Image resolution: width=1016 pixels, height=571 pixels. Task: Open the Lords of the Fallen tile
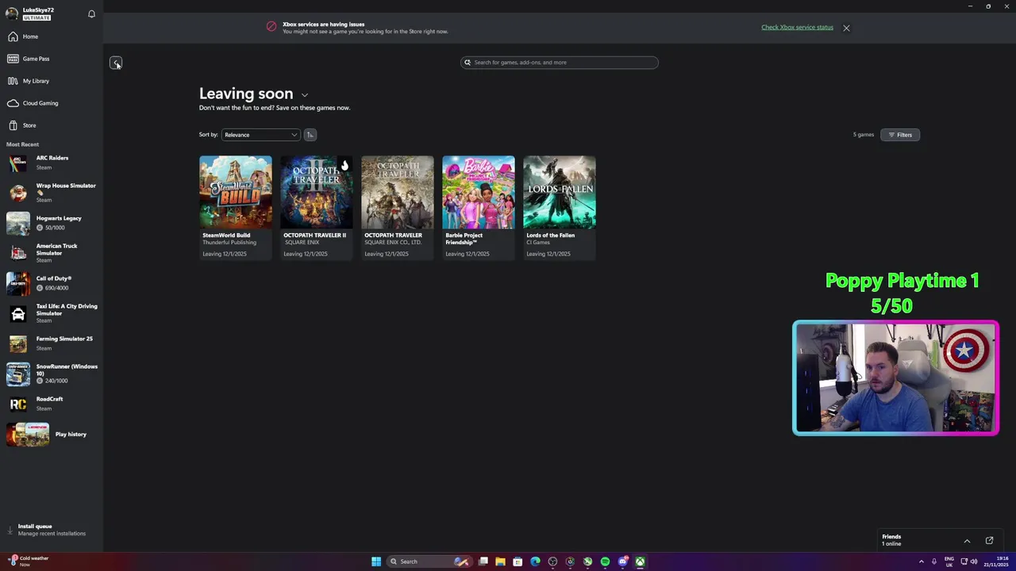click(559, 208)
